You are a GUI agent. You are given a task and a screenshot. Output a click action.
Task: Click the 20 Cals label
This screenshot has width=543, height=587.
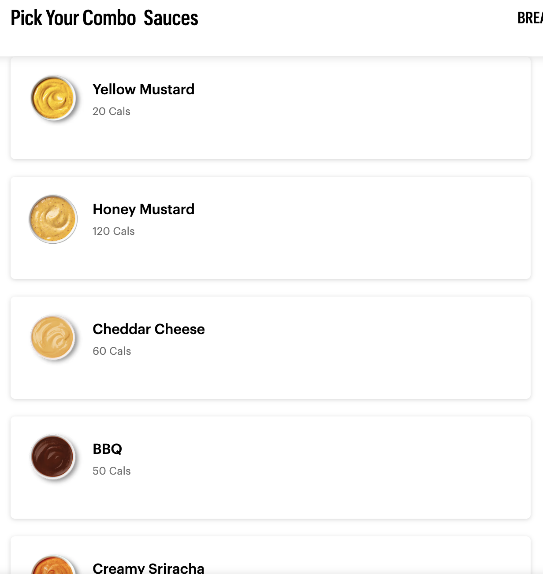[112, 111]
